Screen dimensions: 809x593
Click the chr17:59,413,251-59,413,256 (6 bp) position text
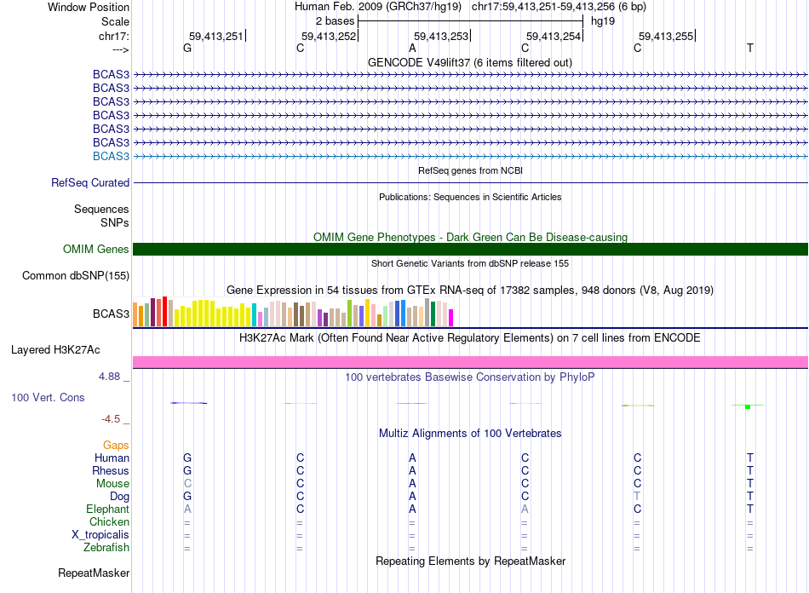coord(559,7)
